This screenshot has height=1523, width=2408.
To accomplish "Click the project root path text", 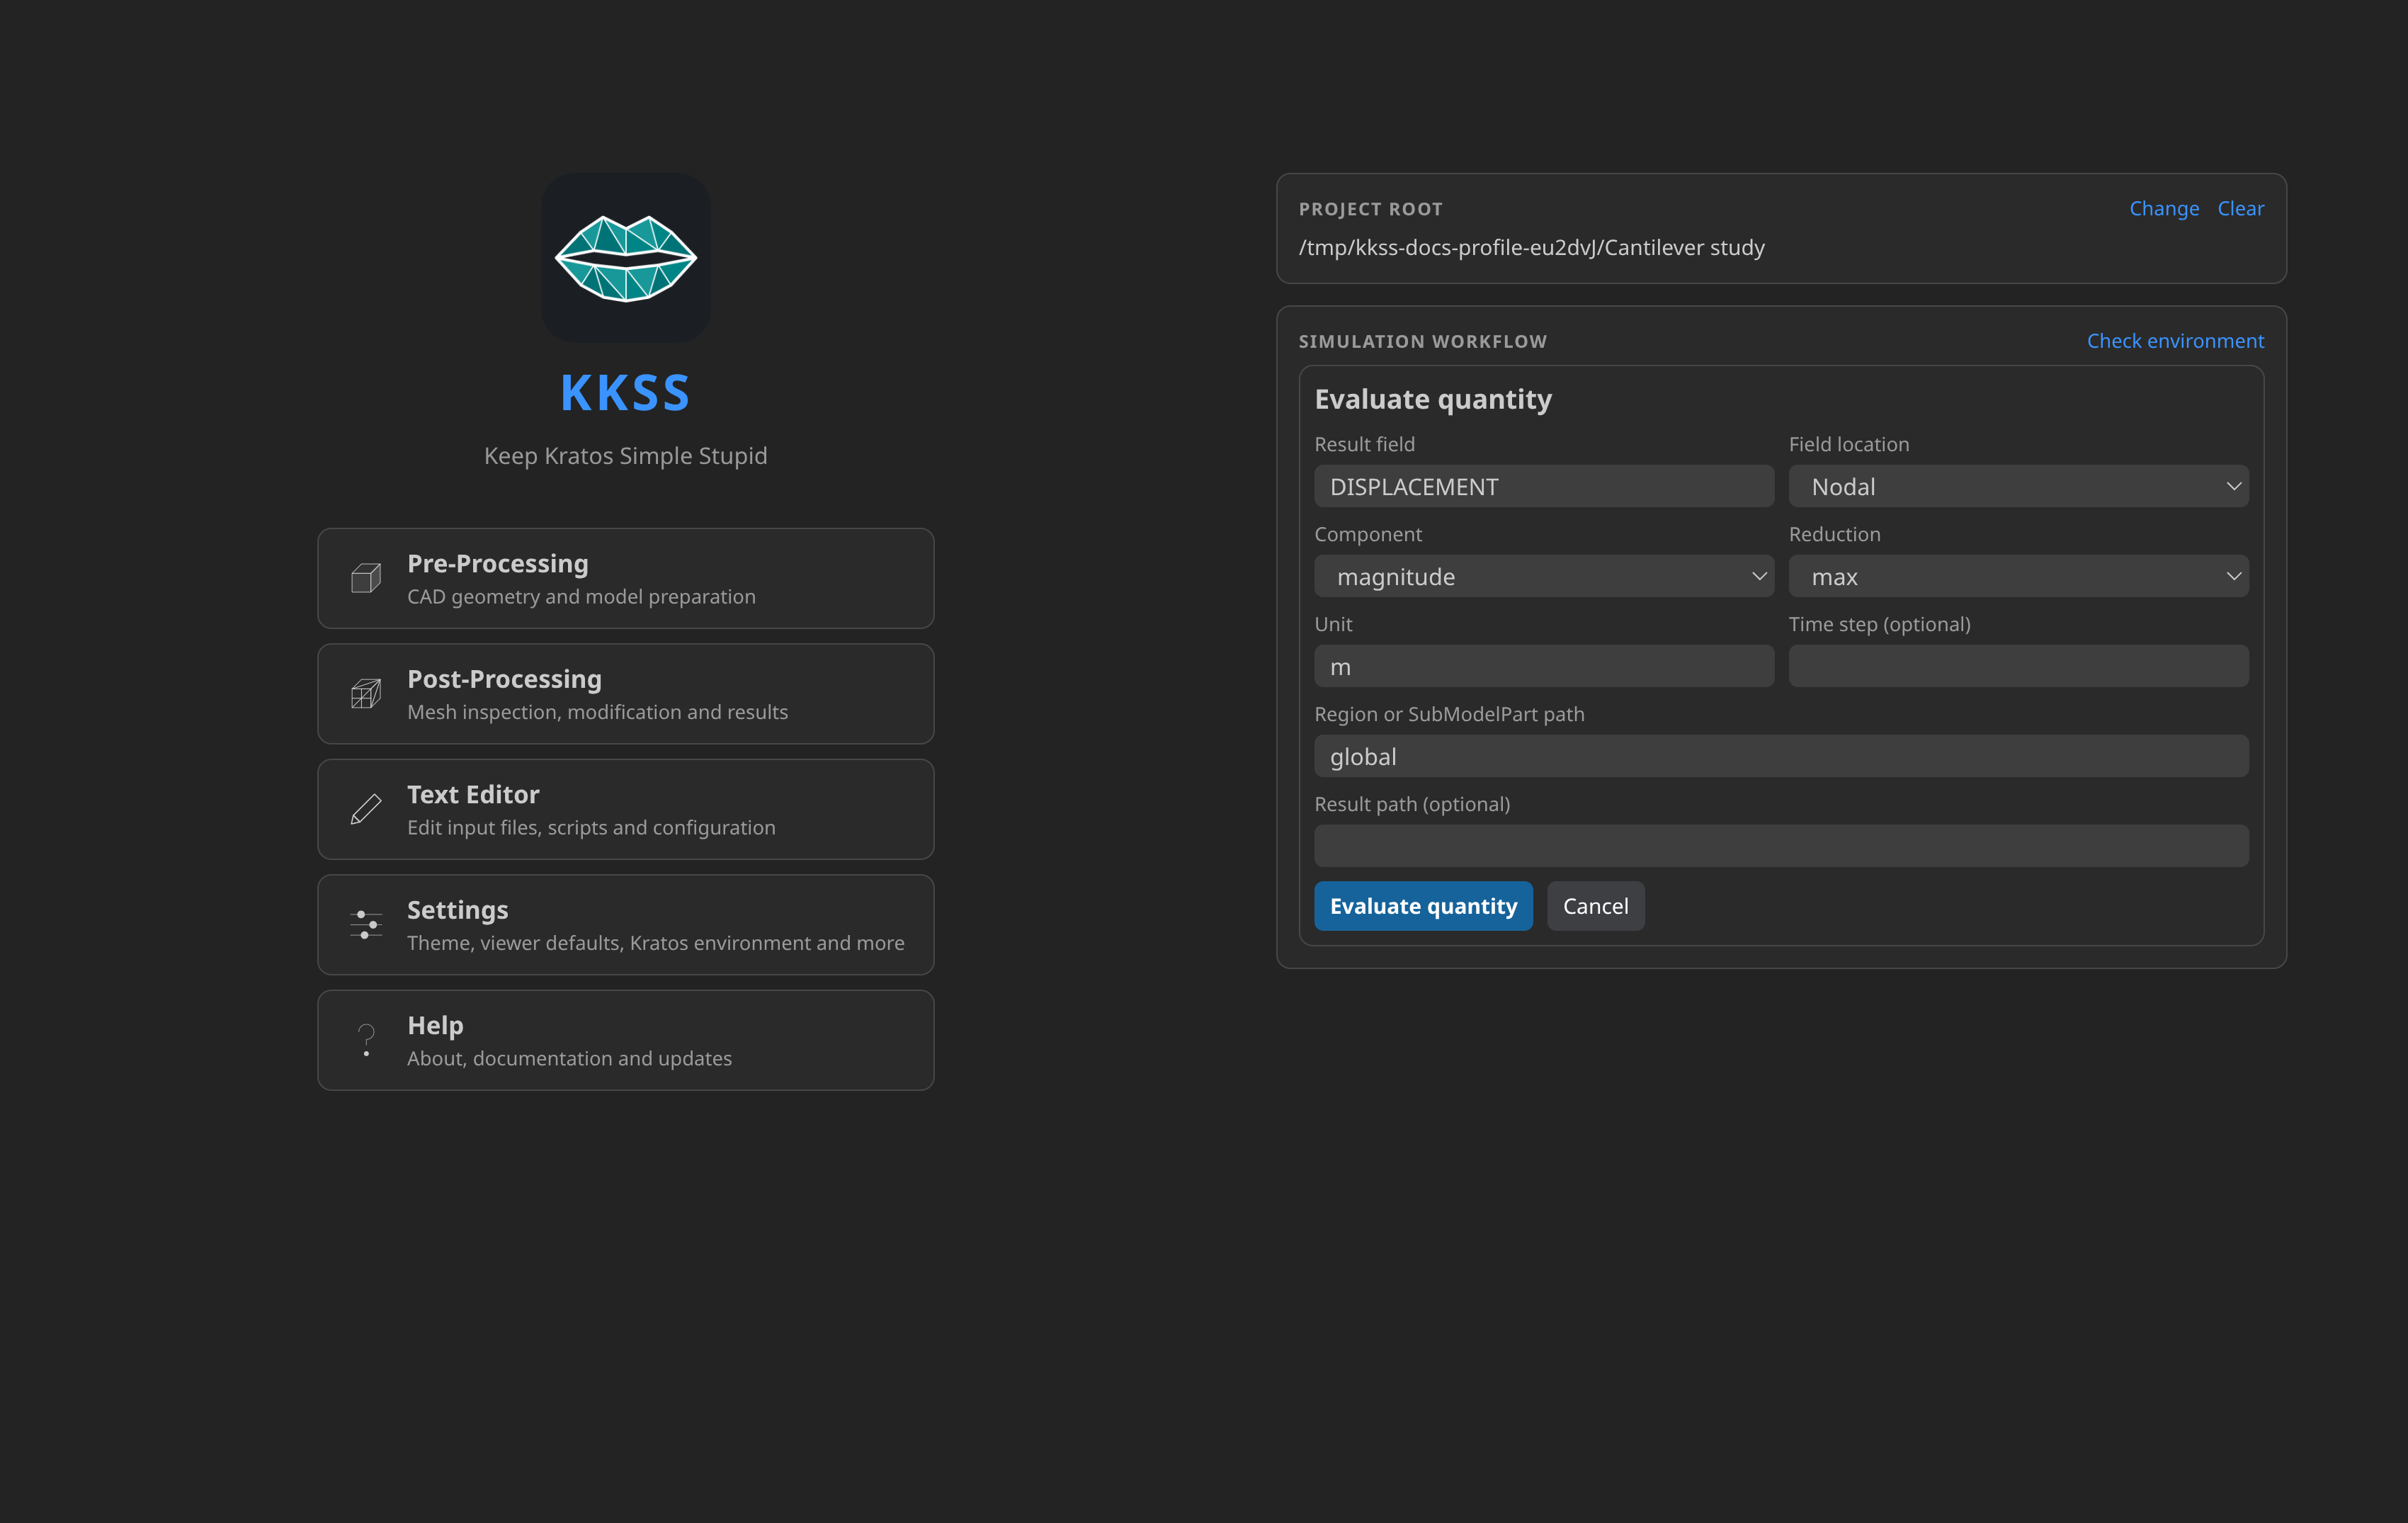I will point(1531,247).
